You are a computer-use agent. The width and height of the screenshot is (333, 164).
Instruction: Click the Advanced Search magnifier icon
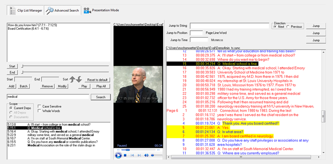[x=50, y=10]
